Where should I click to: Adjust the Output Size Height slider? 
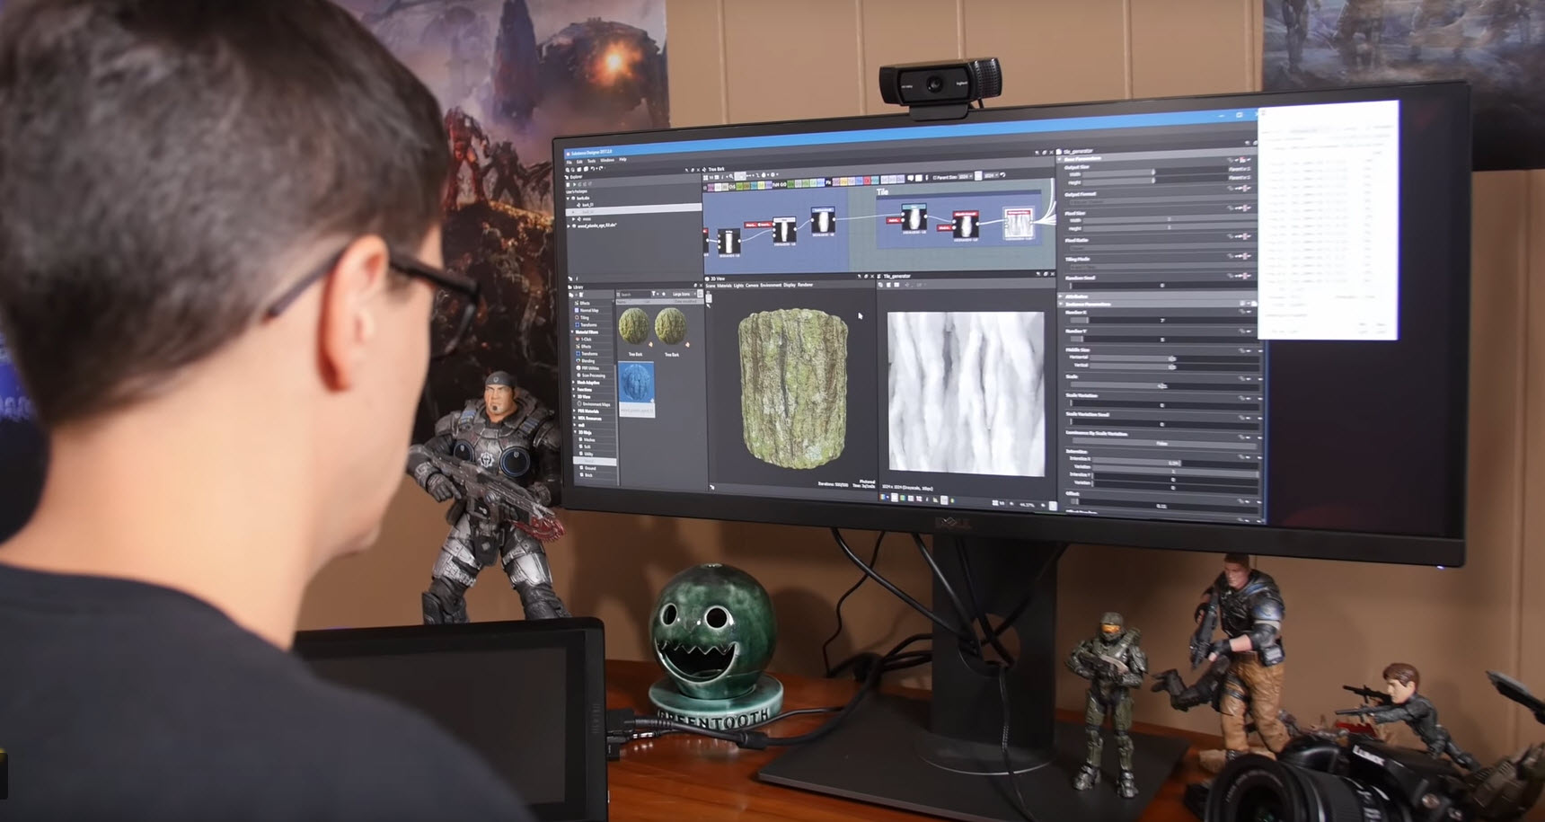(1155, 181)
